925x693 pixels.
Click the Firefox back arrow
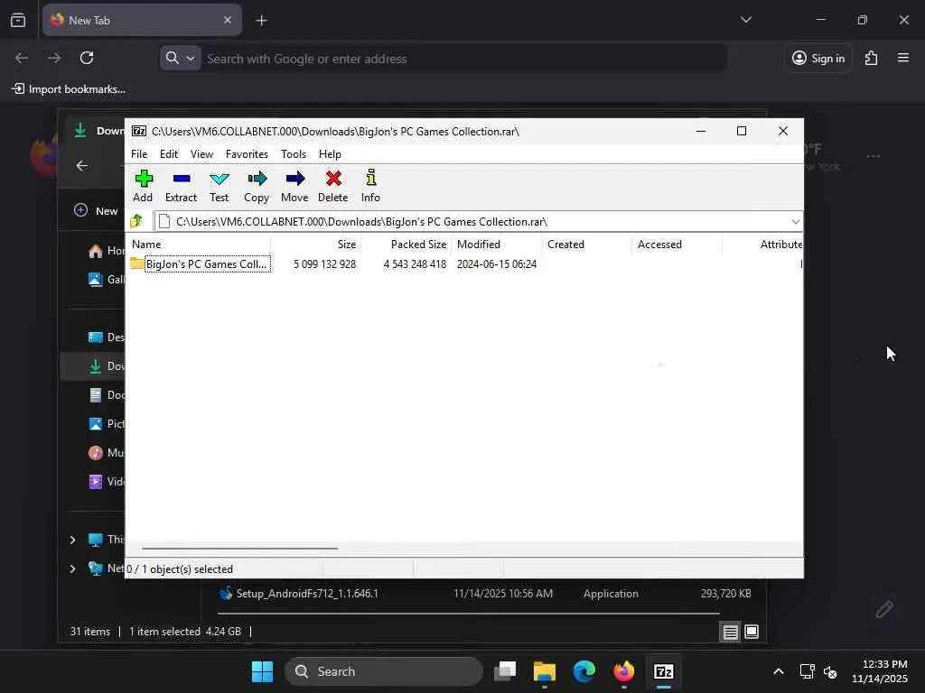coord(22,58)
